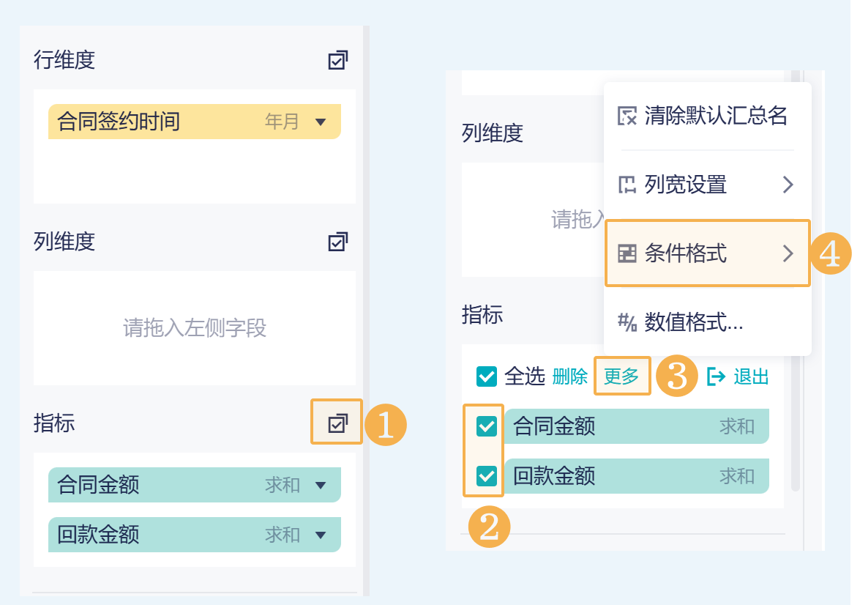Click the highlighted batch-select icon beside 指标
860x605 pixels.
[x=337, y=423]
